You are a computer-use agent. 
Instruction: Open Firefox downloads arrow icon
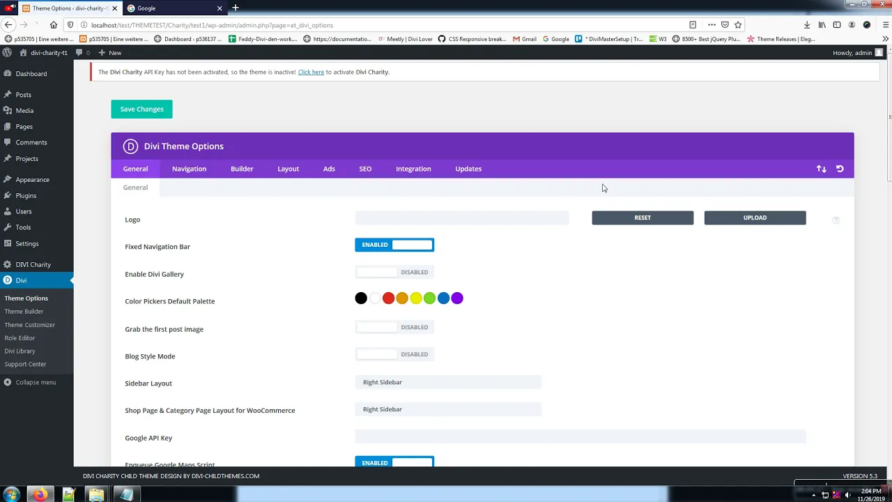807,25
